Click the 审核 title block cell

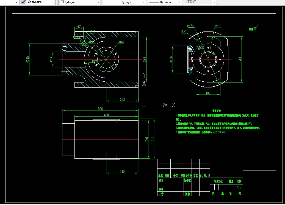click(161, 189)
